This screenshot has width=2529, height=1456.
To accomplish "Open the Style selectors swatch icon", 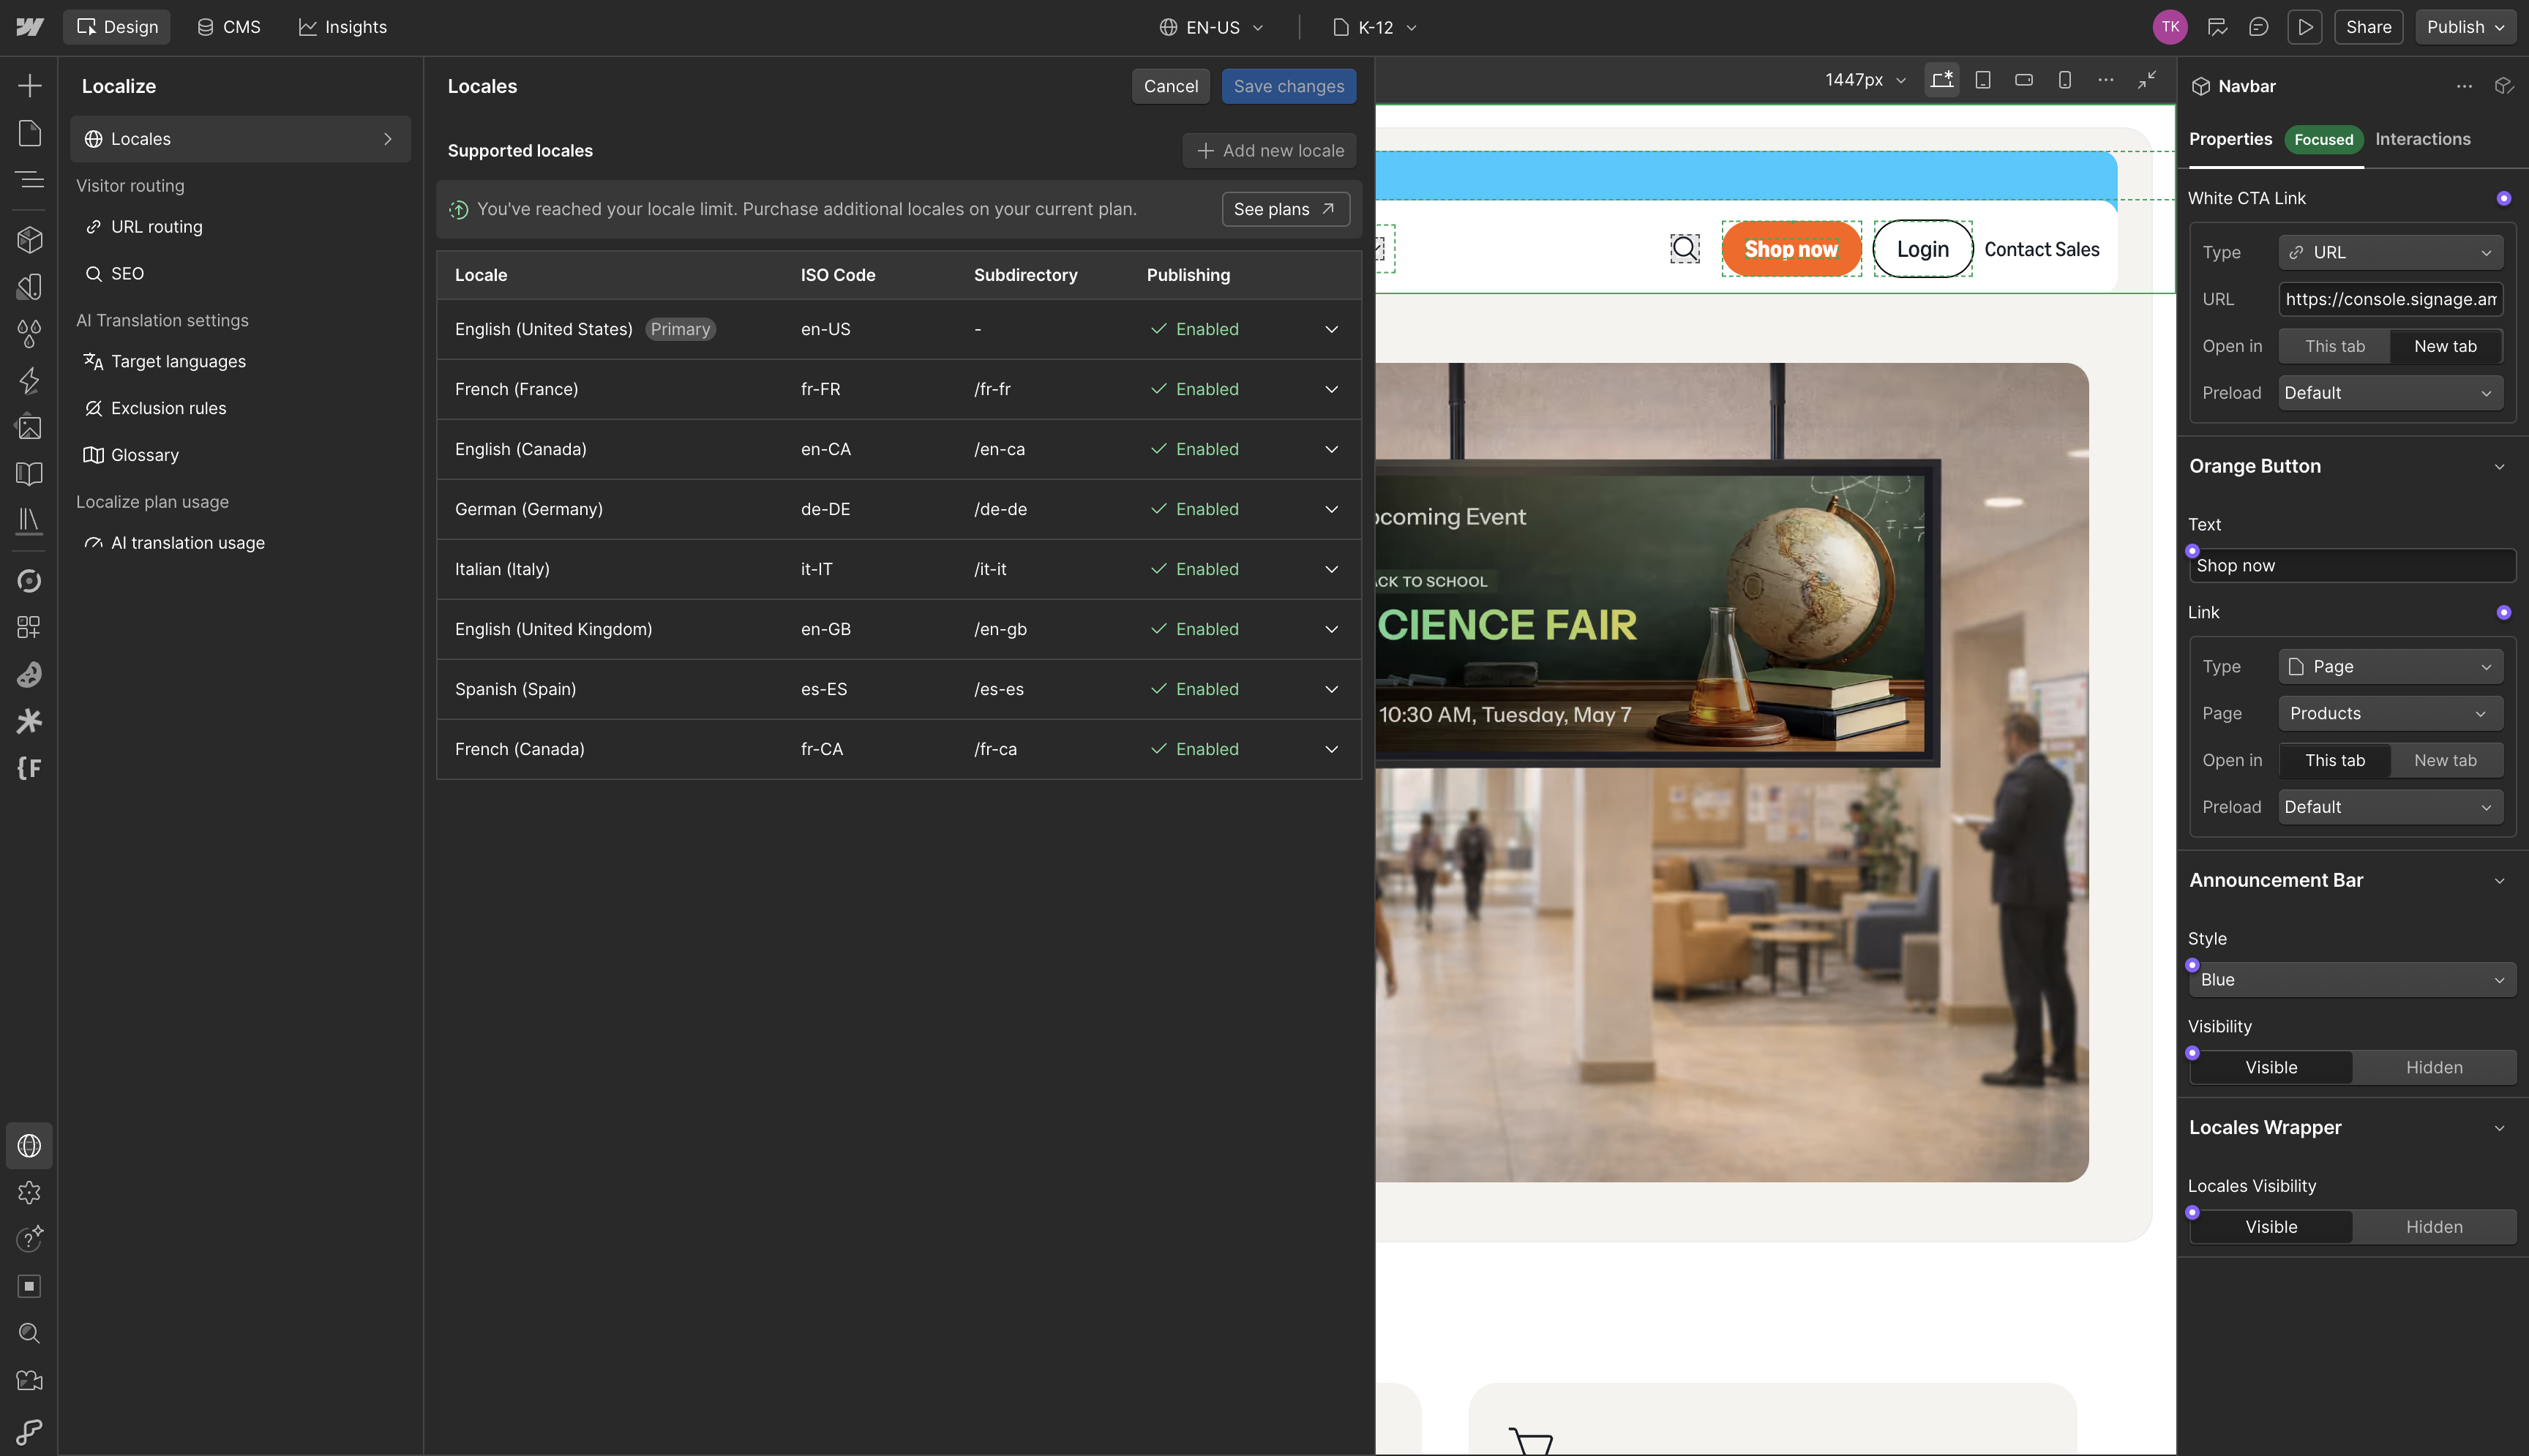I will coord(29,287).
